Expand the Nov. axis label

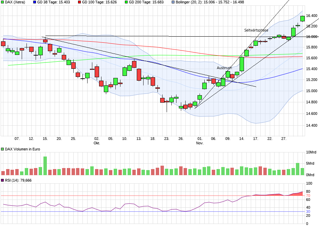coord(200,143)
